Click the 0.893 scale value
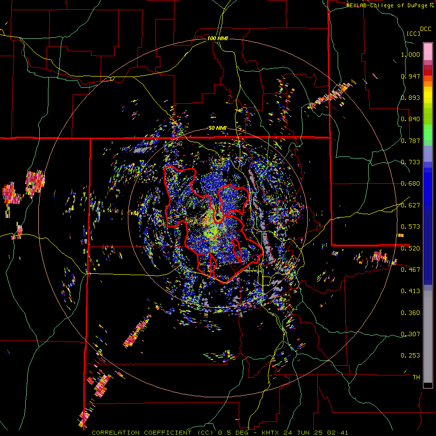This screenshot has height=436, width=436. (410, 97)
